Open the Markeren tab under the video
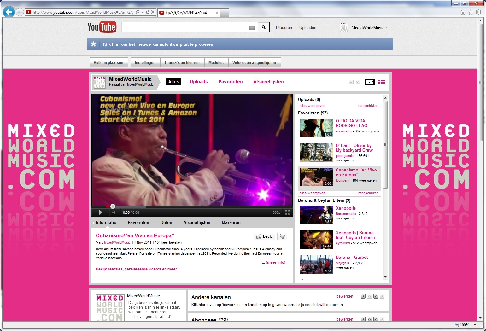The image size is (486, 331). 231,222
